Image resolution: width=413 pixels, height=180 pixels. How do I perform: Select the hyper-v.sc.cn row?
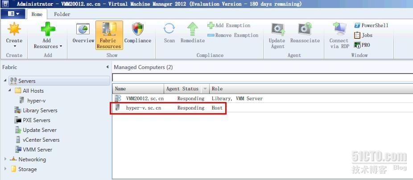coord(262,108)
